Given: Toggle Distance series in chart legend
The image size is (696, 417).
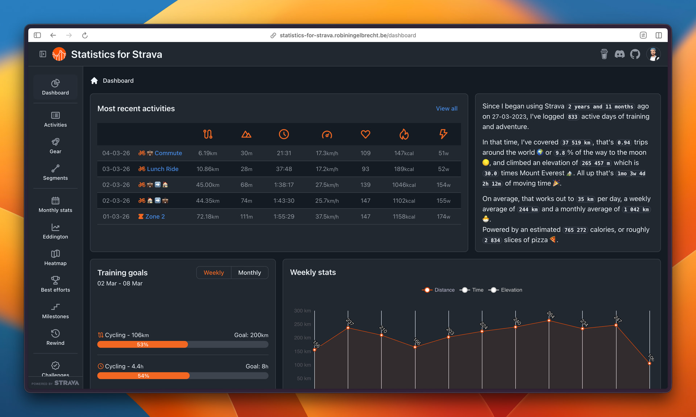Looking at the screenshot, I should [439, 290].
